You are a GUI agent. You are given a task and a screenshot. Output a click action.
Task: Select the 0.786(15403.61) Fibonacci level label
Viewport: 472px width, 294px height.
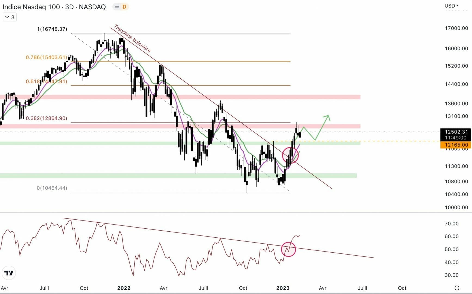pos(46,57)
